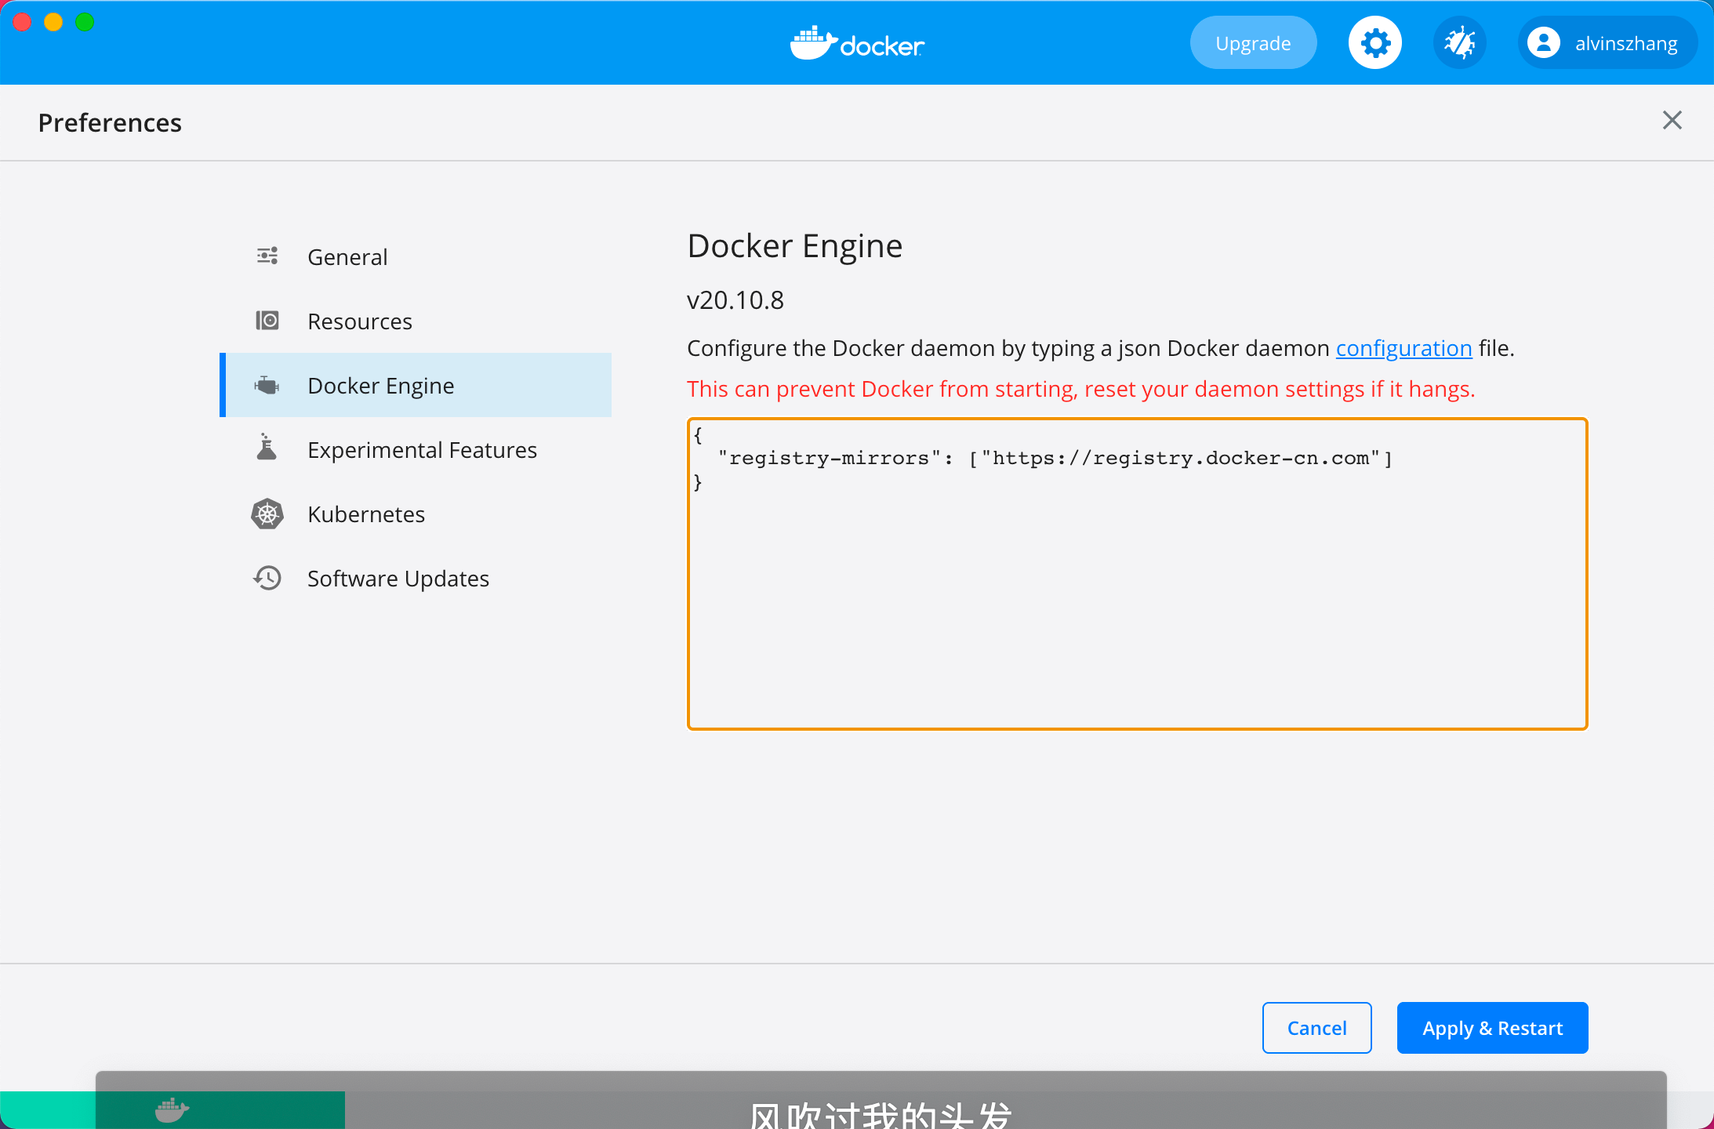This screenshot has height=1129, width=1714.
Task: Click the user avatar icon
Action: [x=1543, y=42]
